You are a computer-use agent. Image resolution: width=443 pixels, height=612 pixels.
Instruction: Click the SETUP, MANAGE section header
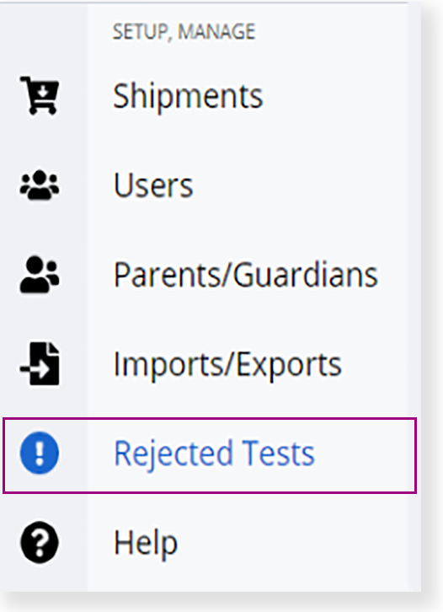pyautogui.click(x=184, y=32)
